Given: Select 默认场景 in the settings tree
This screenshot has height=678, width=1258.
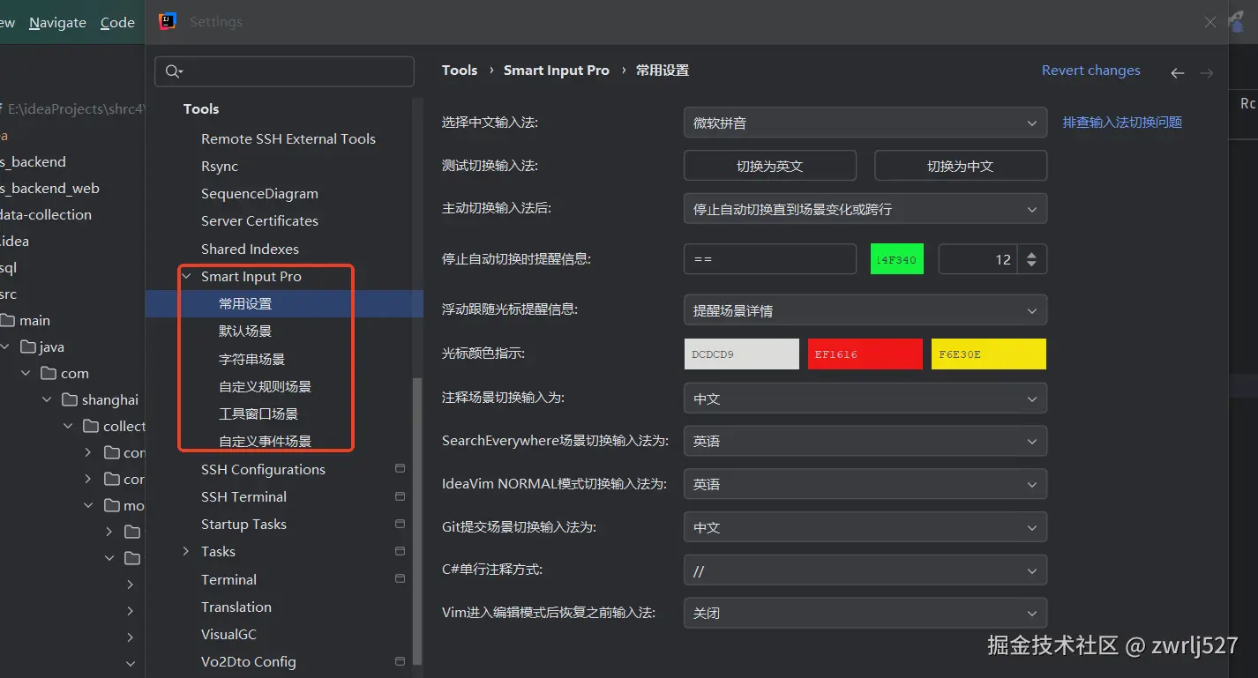Looking at the screenshot, I should tap(245, 331).
